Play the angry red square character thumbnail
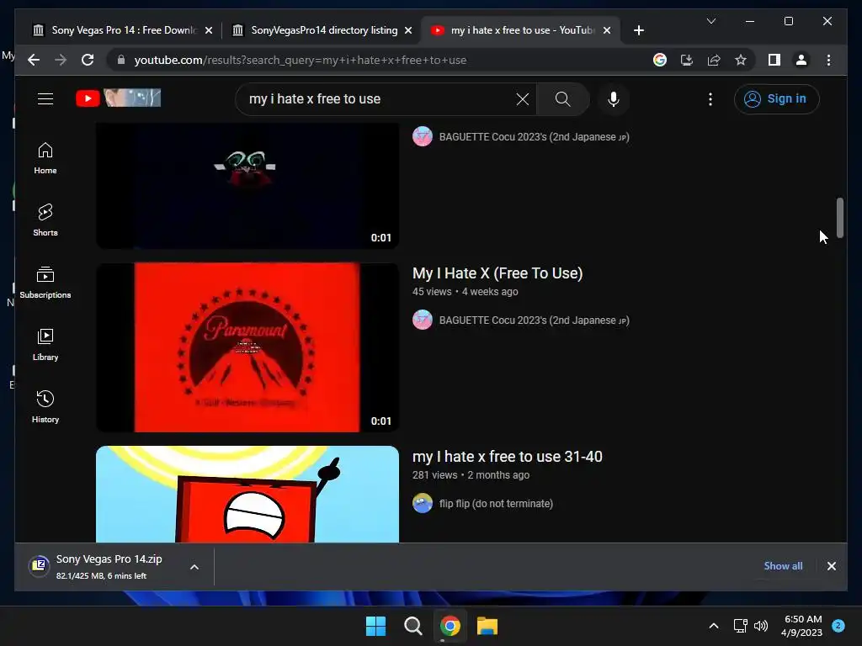 [x=247, y=495]
